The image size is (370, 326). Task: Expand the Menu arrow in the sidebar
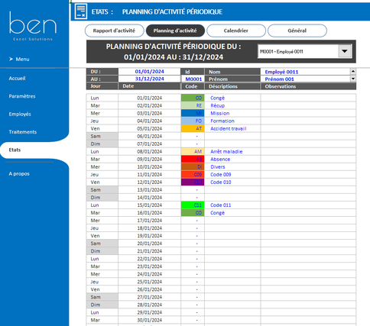coord(11,59)
